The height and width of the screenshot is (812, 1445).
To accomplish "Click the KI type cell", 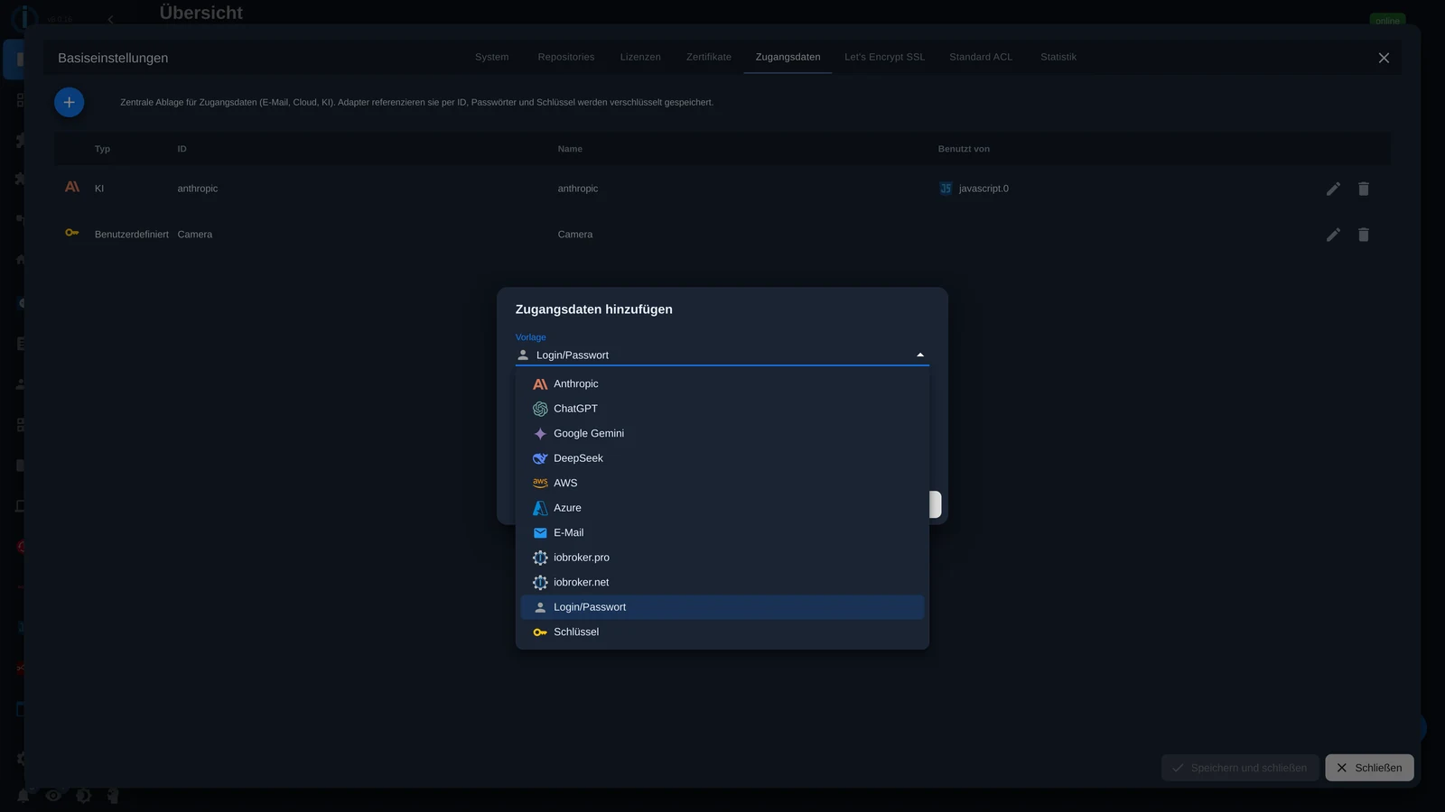I will click(99, 189).
